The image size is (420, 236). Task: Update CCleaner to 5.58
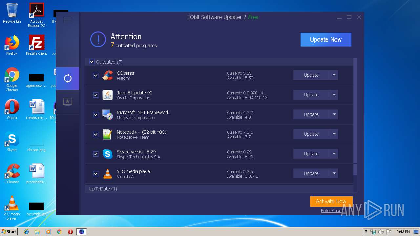pyautogui.click(x=311, y=75)
